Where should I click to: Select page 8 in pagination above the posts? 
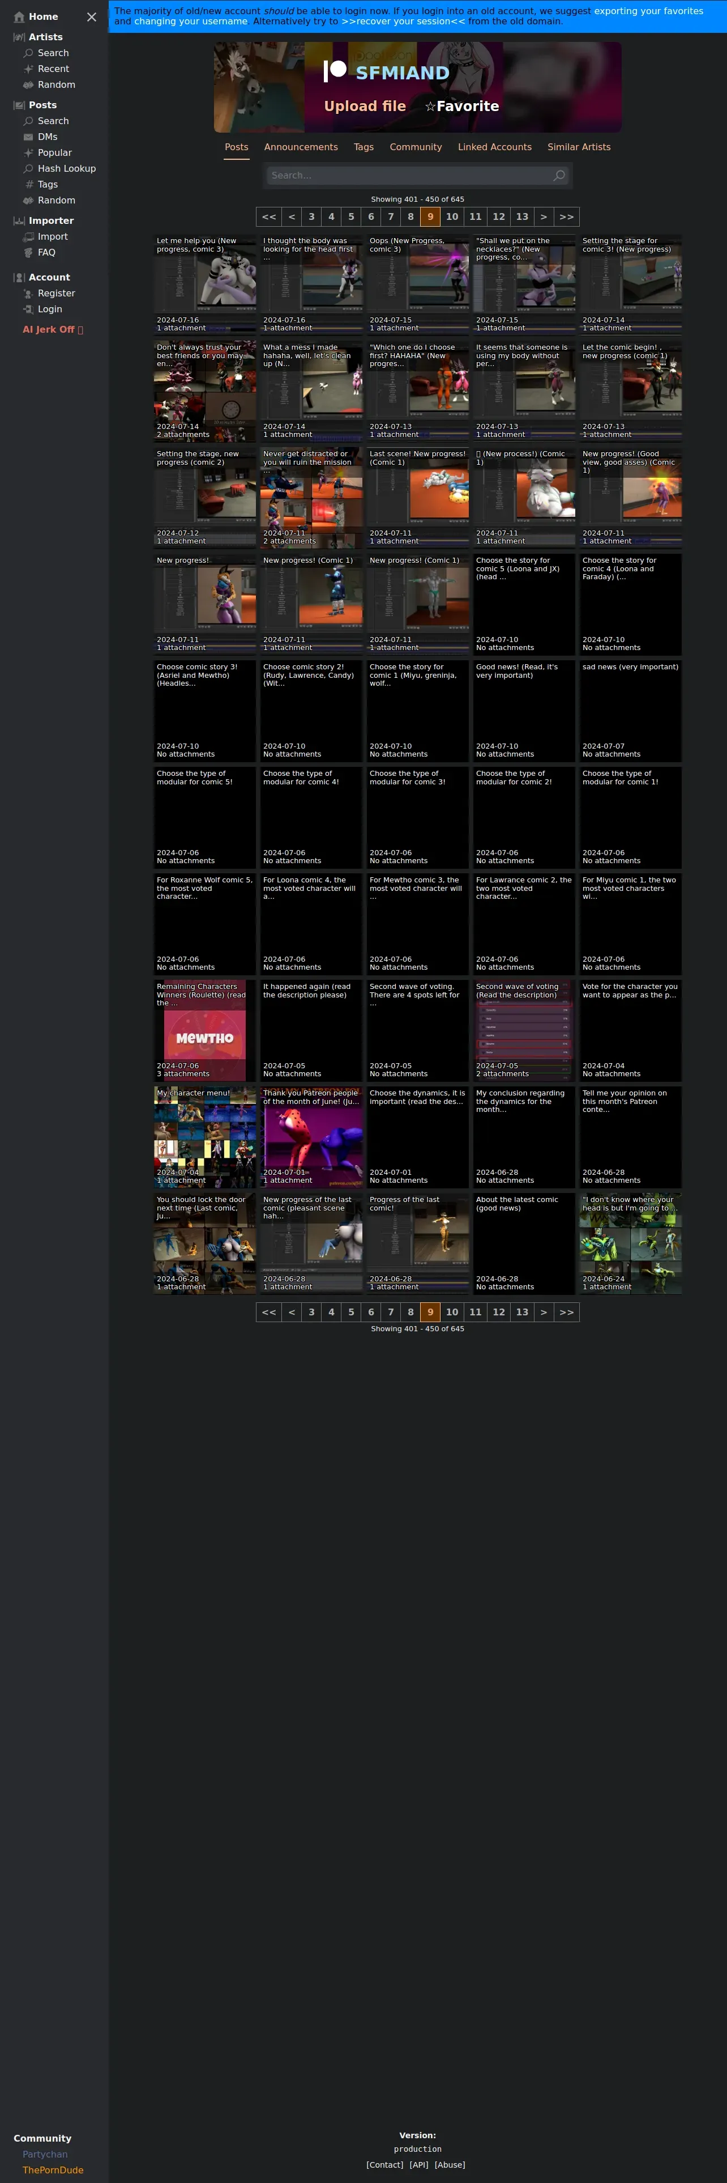pyautogui.click(x=410, y=217)
